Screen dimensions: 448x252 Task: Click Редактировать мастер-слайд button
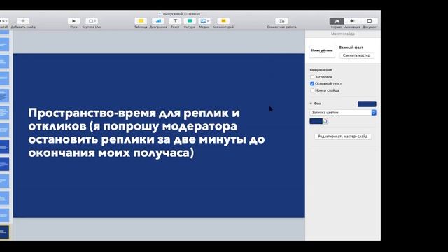[x=343, y=136]
